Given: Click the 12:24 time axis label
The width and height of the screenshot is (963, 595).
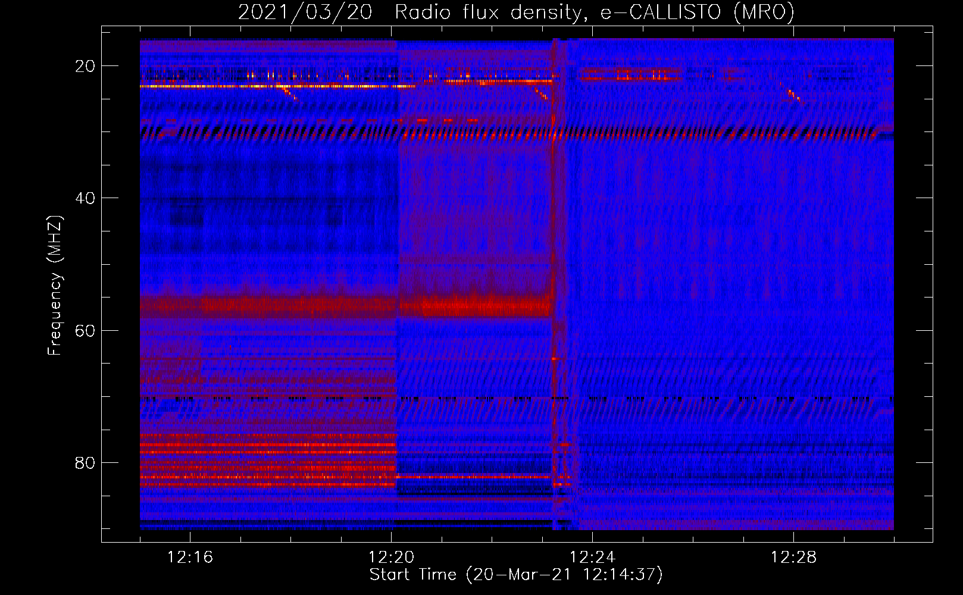Looking at the screenshot, I should pyautogui.click(x=592, y=558).
